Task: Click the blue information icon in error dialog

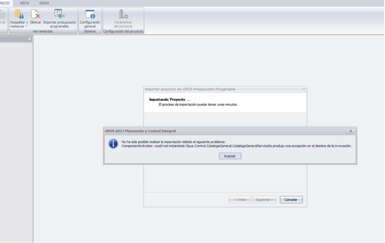Action: point(113,144)
